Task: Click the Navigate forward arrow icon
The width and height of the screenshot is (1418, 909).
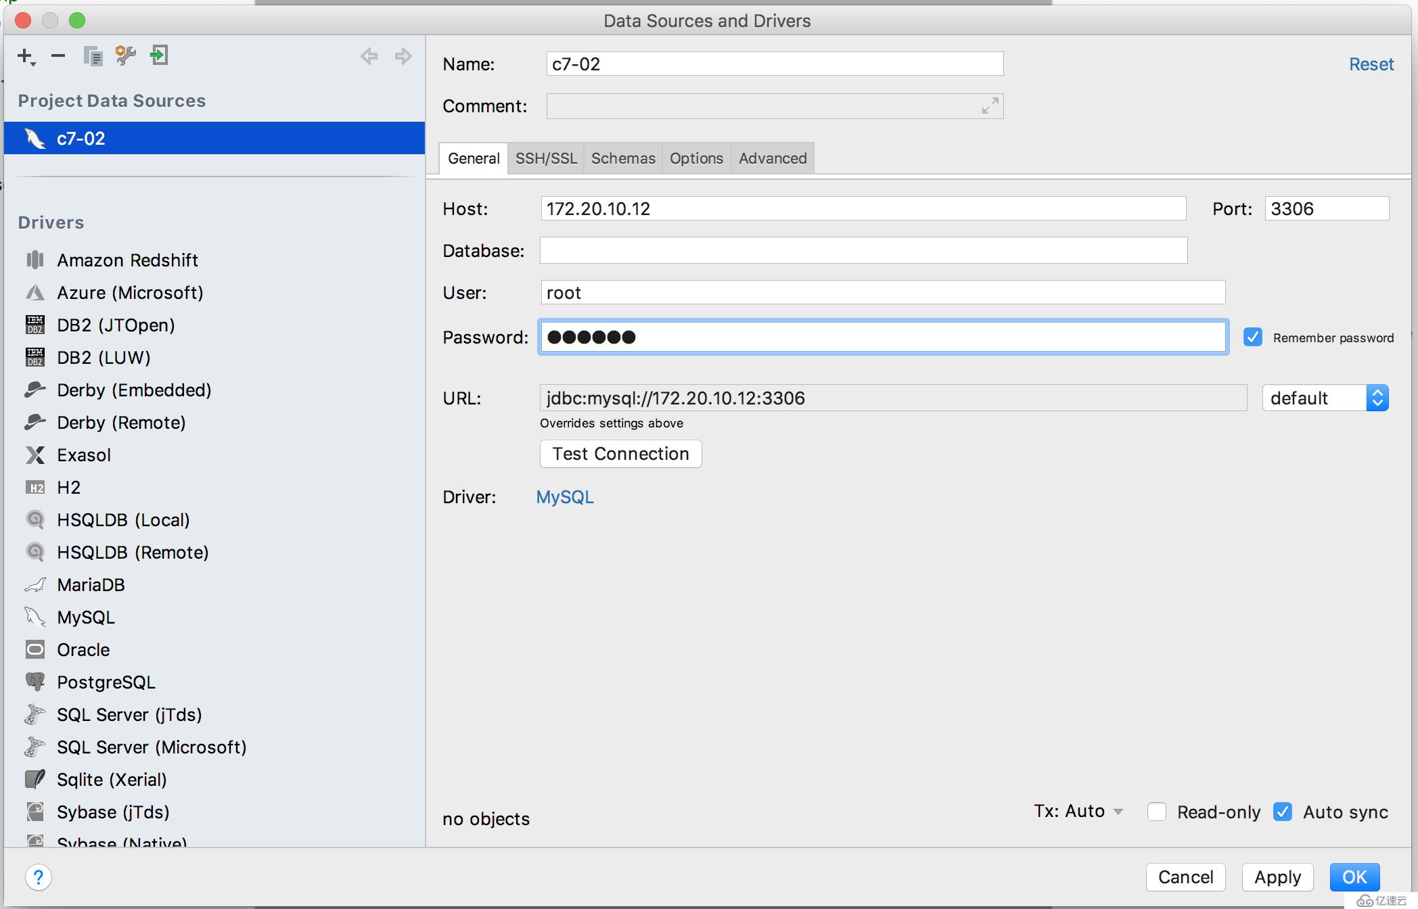Action: [403, 55]
